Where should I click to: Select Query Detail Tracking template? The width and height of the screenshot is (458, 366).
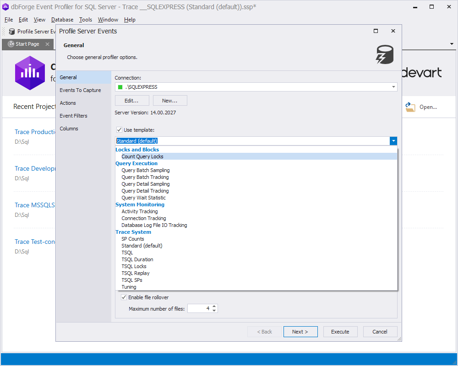(256, 191)
